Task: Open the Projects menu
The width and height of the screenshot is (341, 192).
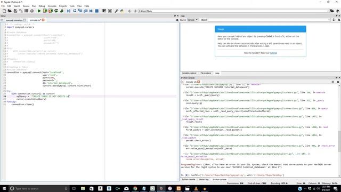Action: (63, 6)
